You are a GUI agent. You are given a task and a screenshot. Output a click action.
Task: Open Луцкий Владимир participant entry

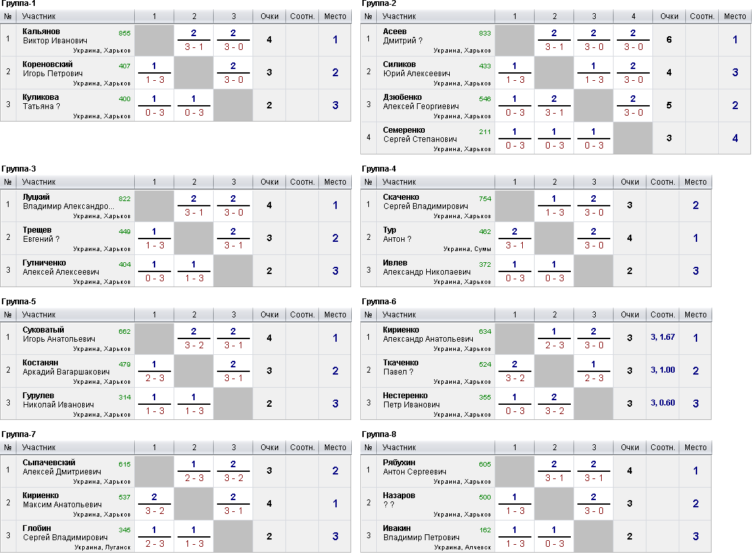click(x=68, y=202)
